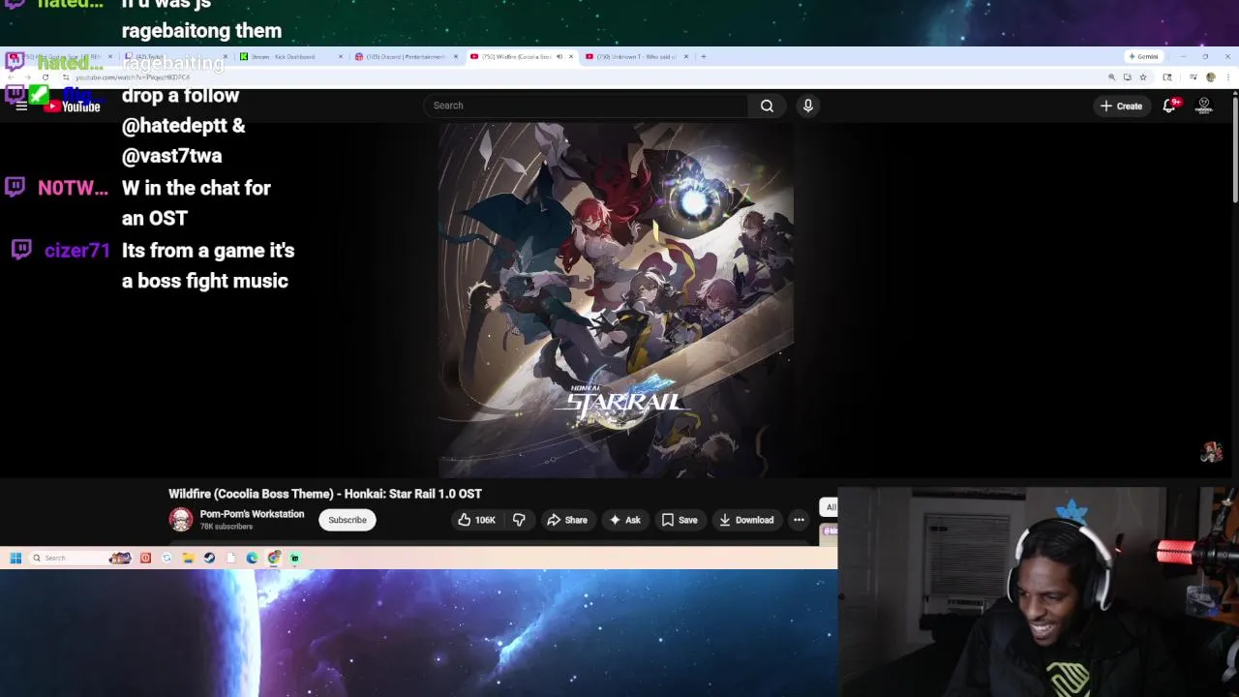The height and width of the screenshot is (697, 1239).
Task: Open Chrome side panel icon
Action: point(1167,77)
